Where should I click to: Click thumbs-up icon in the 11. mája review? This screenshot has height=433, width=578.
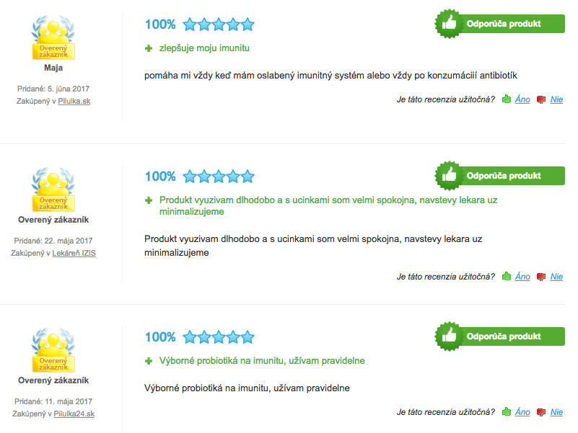point(507,411)
